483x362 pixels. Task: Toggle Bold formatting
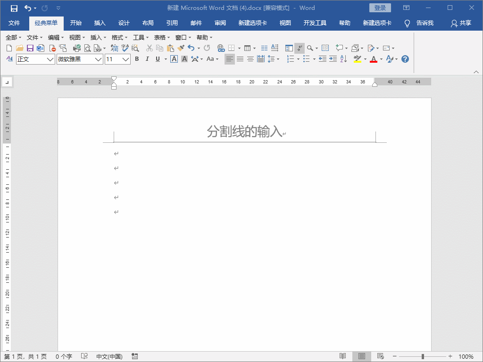tap(137, 59)
